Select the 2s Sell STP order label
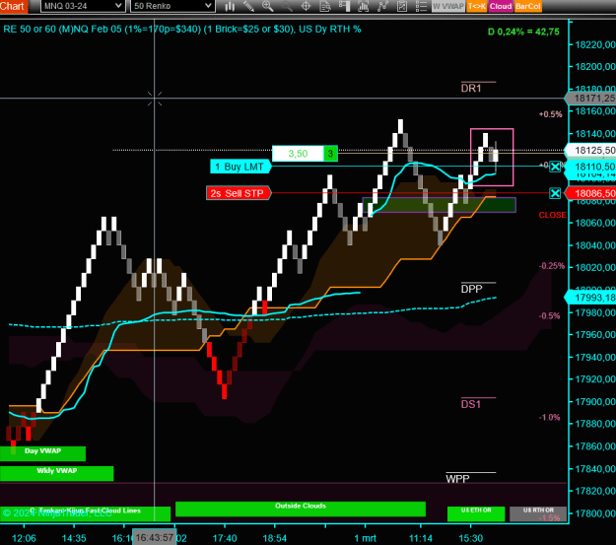The width and height of the screenshot is (616, 545). coord(239,193)
